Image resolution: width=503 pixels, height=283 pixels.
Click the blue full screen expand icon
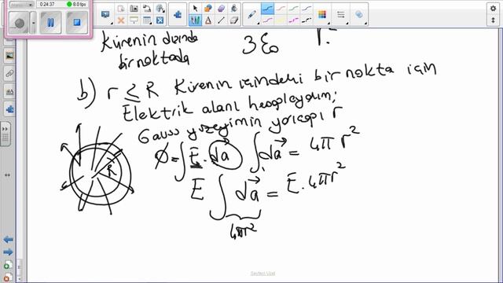click(160, 20)
